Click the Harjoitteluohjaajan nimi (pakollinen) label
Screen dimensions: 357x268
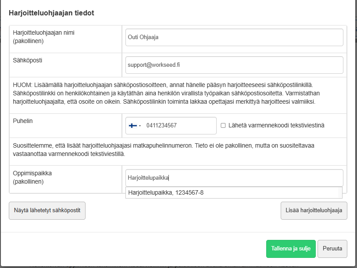click(x=41, y=37)
